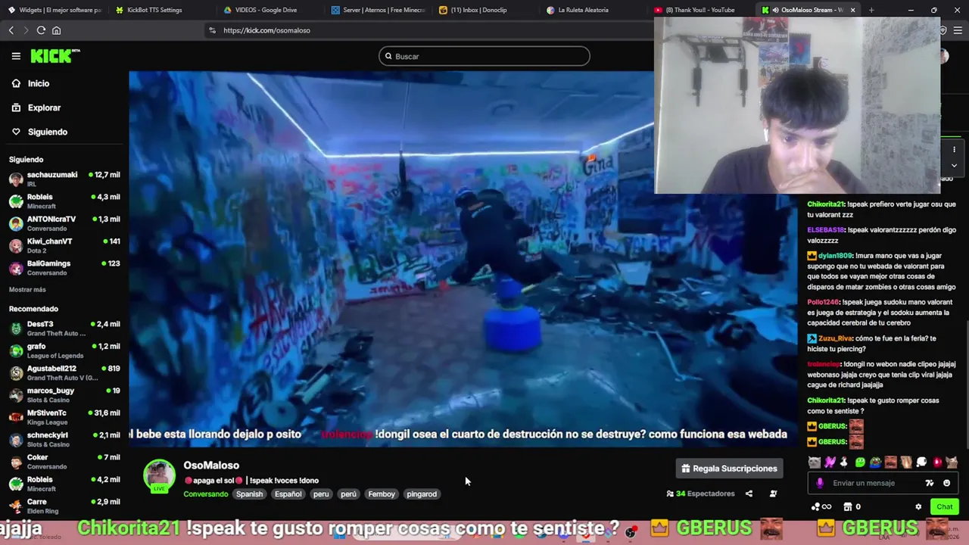The width and height of the screenshot is (969, 545).
Task: Open chat settings gear
Action: 918,507
